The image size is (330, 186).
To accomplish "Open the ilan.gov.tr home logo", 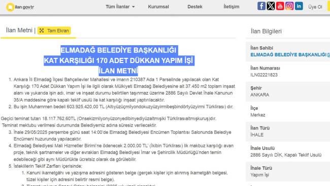I will 20,7.
